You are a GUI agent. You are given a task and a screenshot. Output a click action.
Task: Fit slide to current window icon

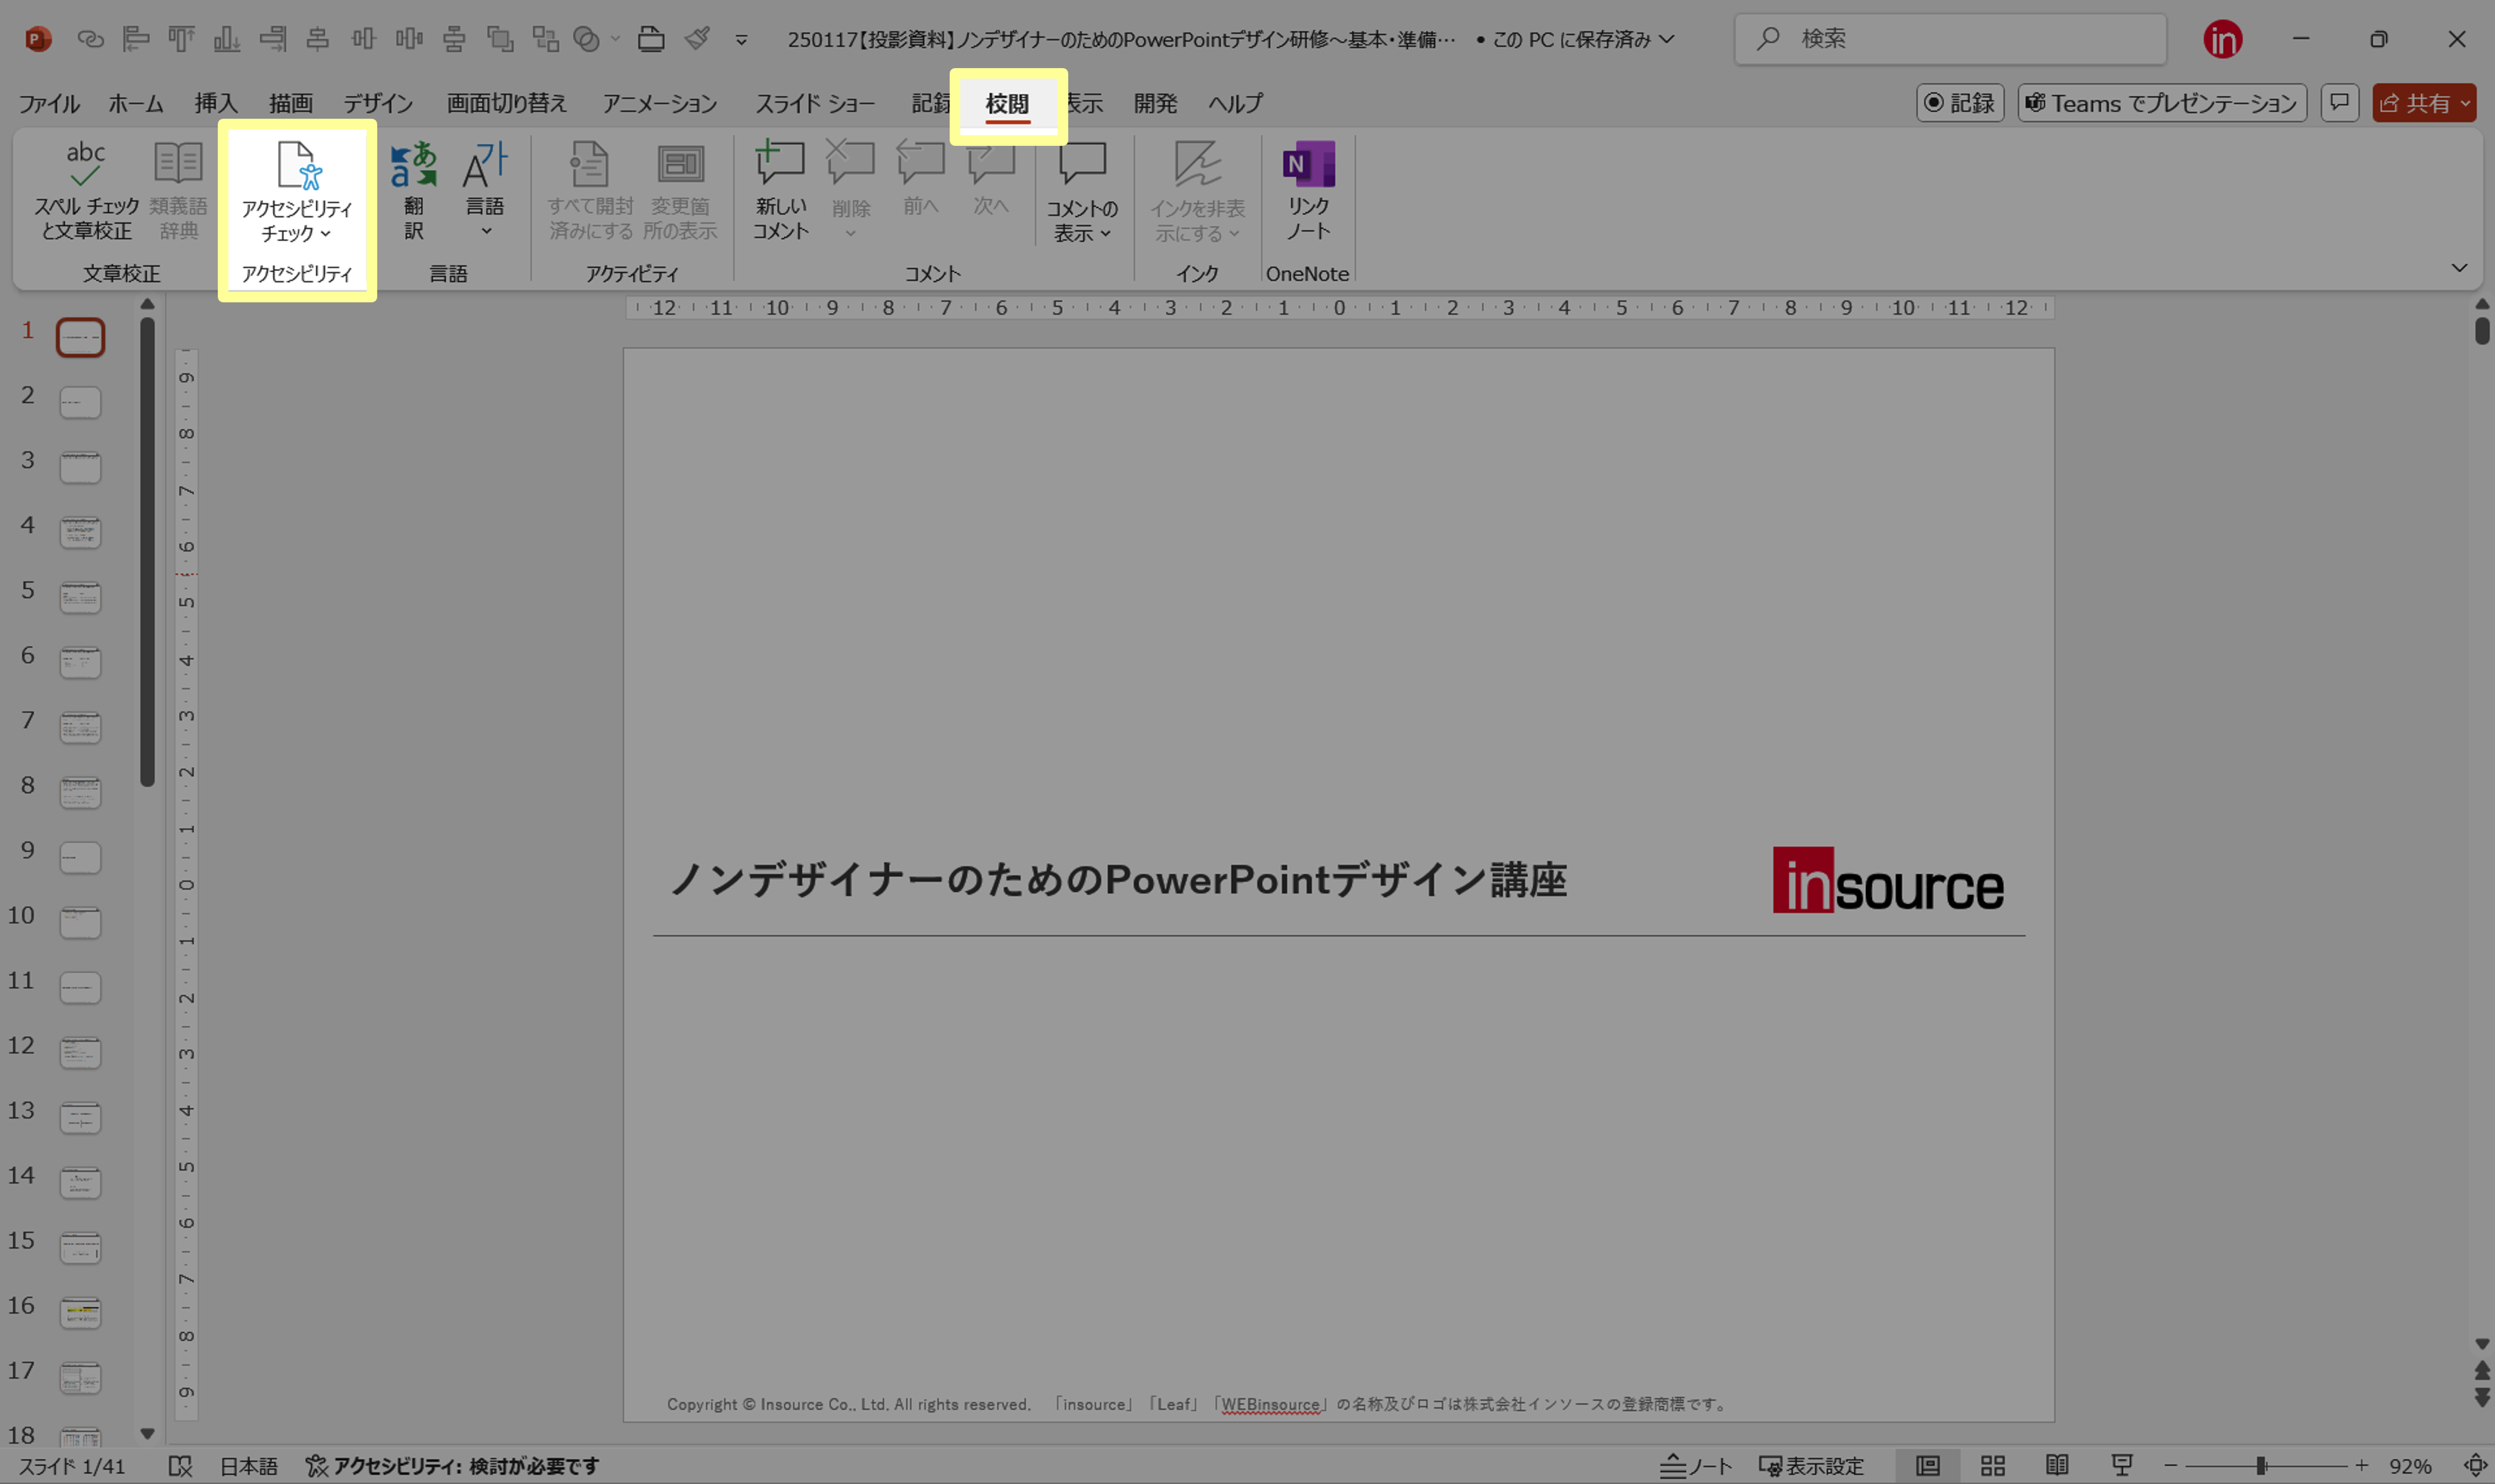(x=2475, y=1466)
